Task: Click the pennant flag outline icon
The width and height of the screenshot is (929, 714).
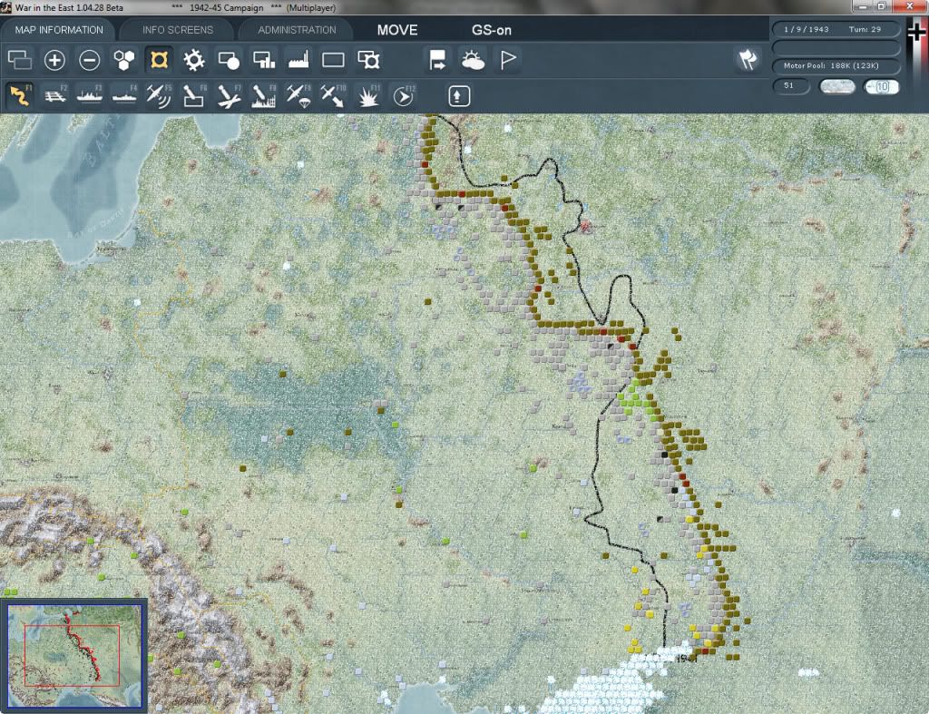Action: 508,60
